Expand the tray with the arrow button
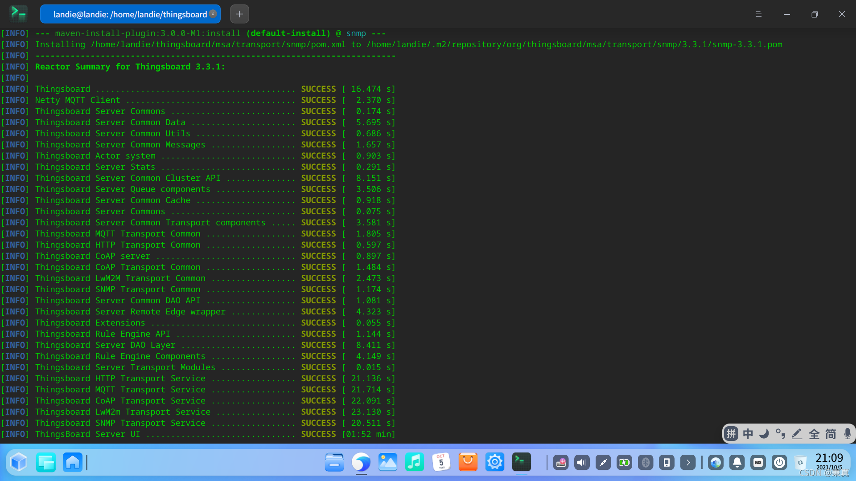The image size is (856, 481). 688,463
